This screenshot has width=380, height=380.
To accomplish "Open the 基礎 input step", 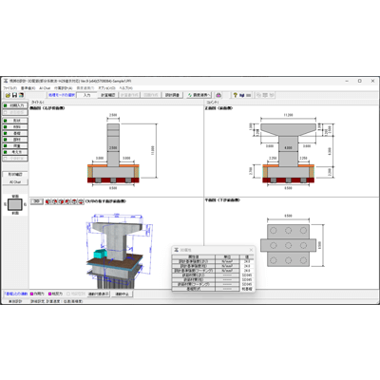I will click(15, 133).
